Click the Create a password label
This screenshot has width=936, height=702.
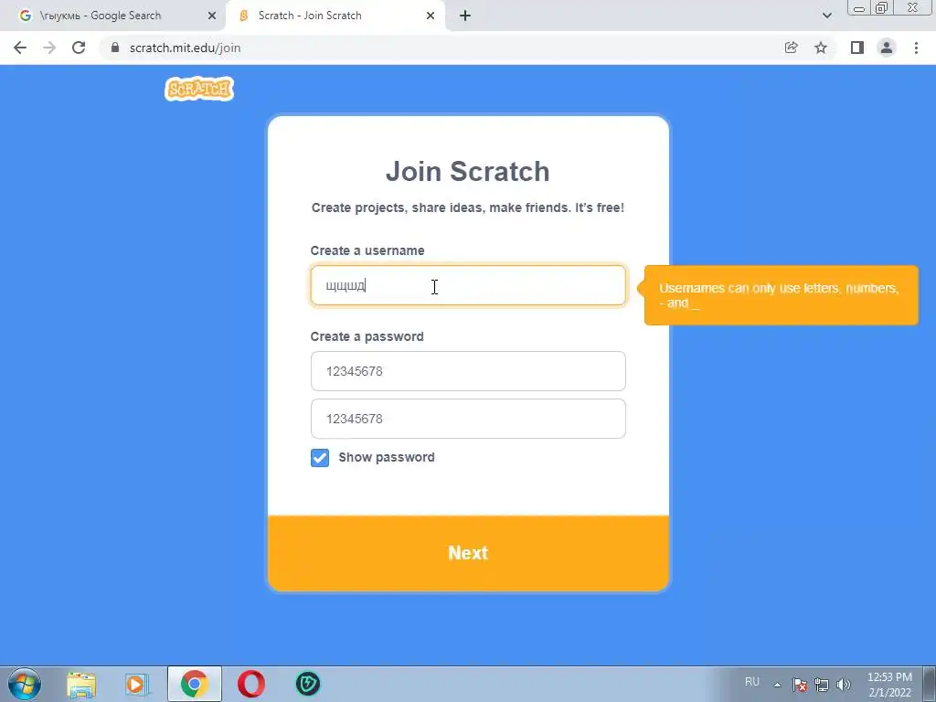click(x=367, y=336)
